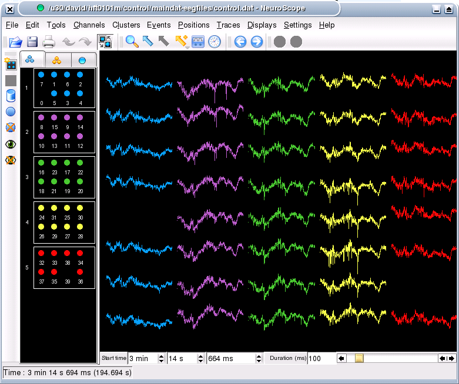Viewport: 459px width, 384px height.
Task: Open the Events menu
Action: click(x=159, y=25)
